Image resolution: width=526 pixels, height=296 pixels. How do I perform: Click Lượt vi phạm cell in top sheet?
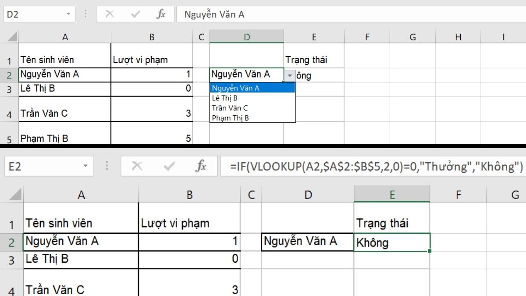tap(152, 56)
